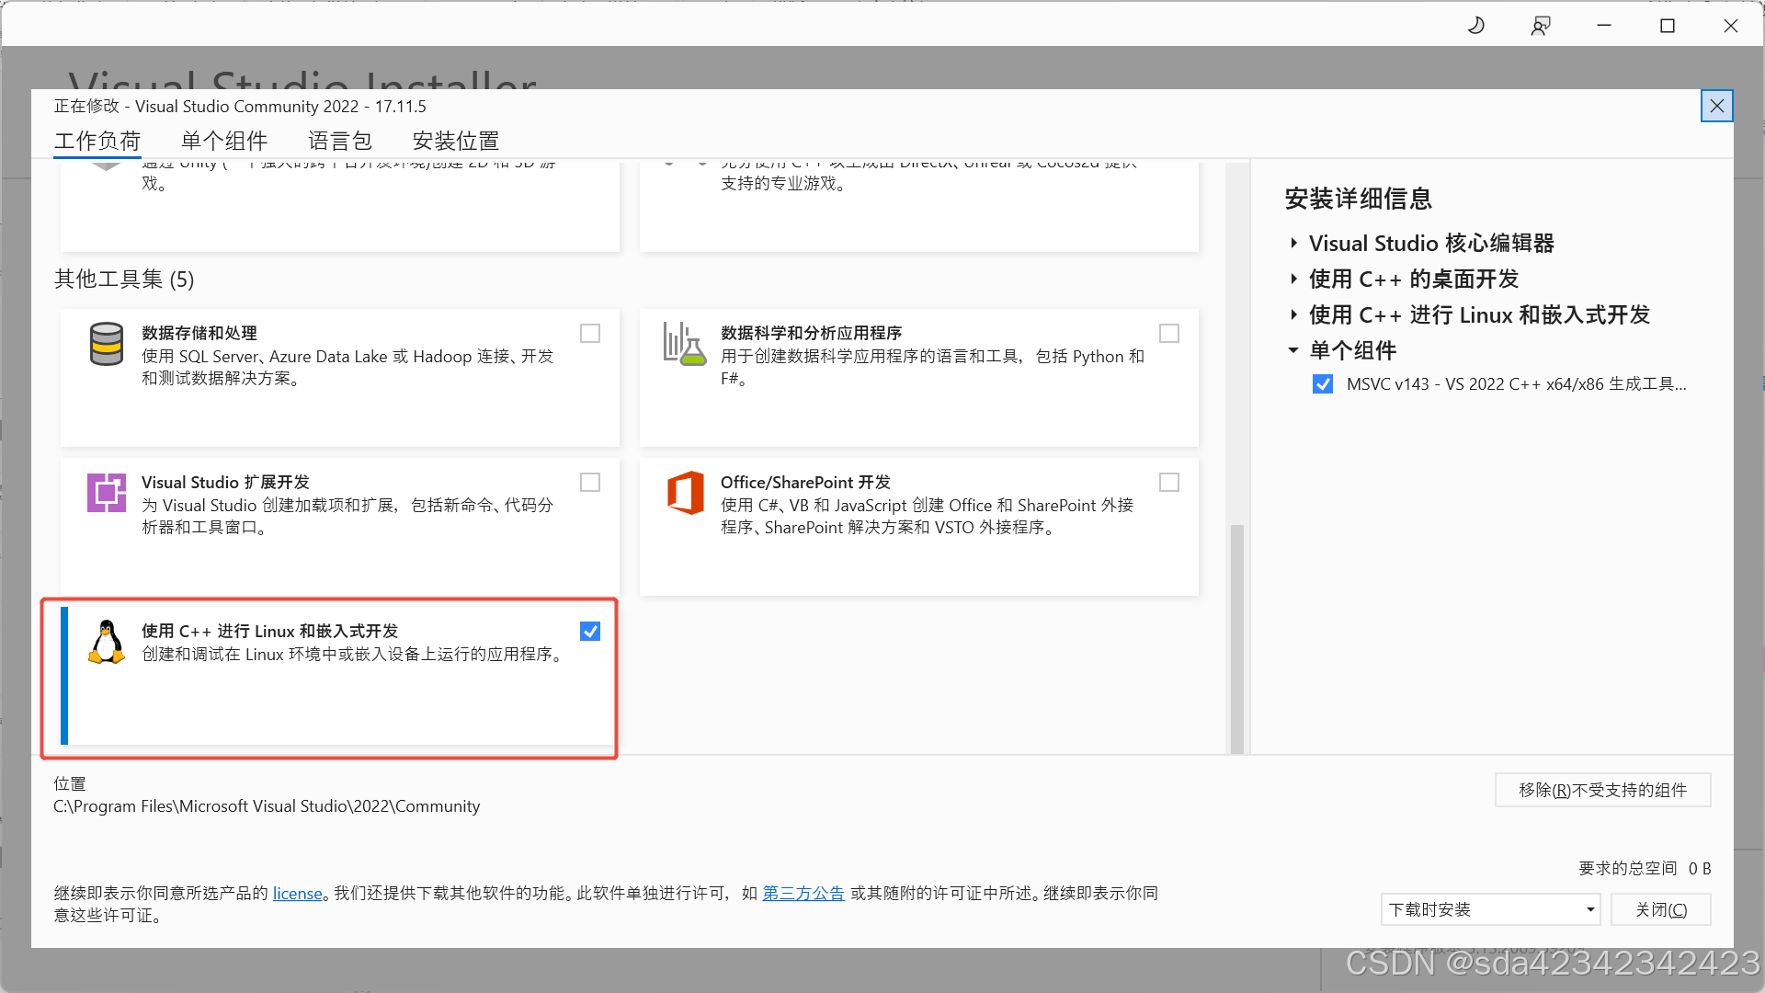The height and width of the screenshot is (993, 1765).
Task: Click the license link
Action: click(x=296, y=893)
